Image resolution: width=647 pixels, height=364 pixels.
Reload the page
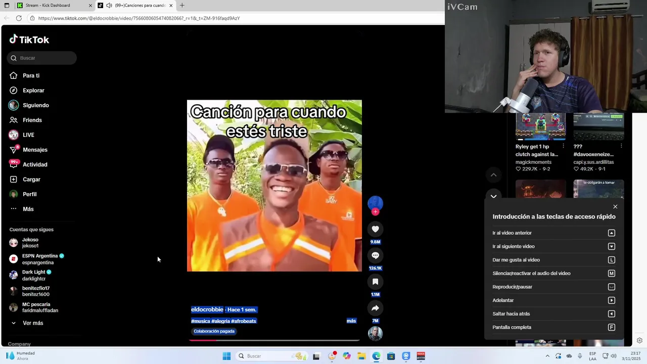click(19, 18)
